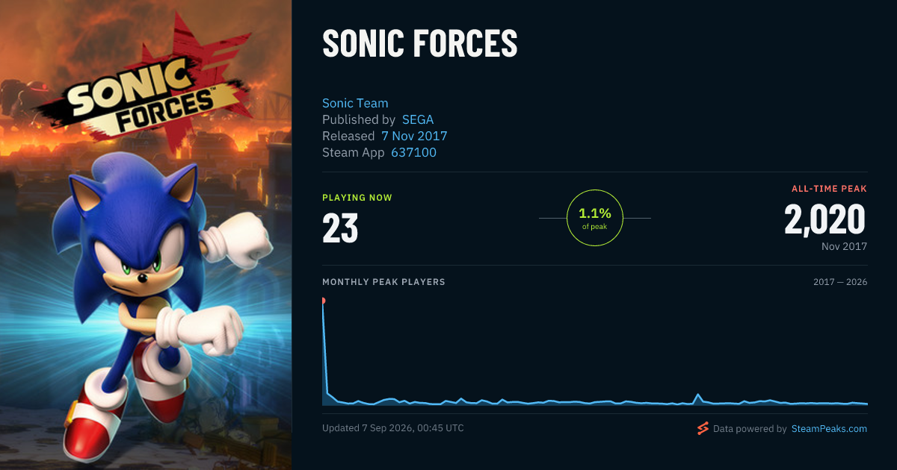Click the Monthly Peak Players heading
Image resolution: width=897 pixels, height=470 pixels.
click(x=383, y=282)
